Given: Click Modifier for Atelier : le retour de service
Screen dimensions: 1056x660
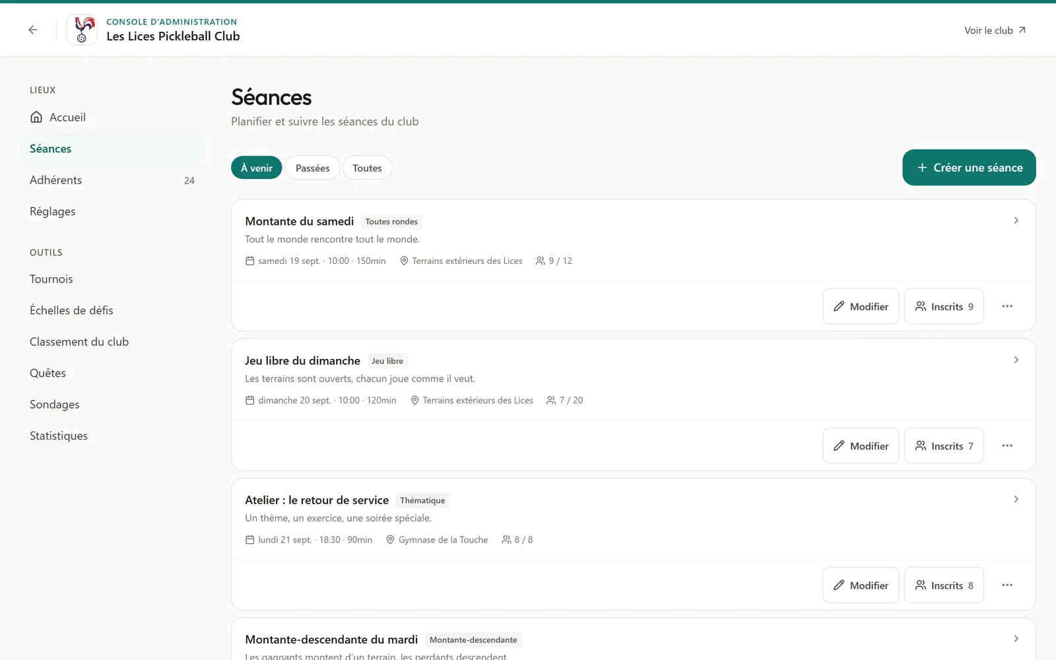Looking at the screenshot, I should coord(861,585).
